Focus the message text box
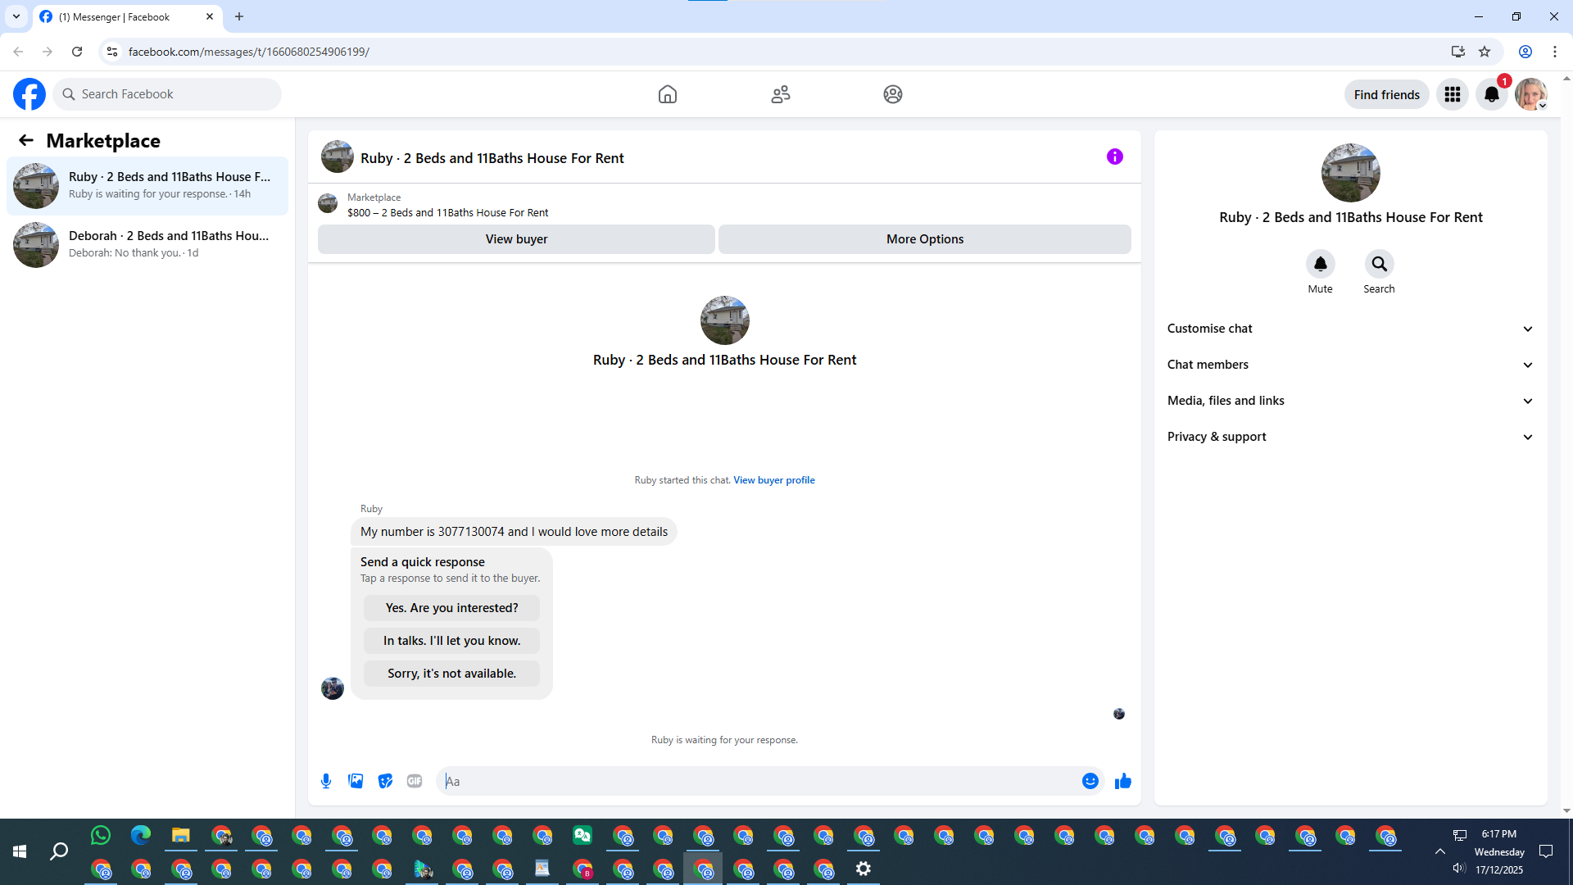Image resolution: width=1573 pixels, height=885 pixels. point(758,781)
